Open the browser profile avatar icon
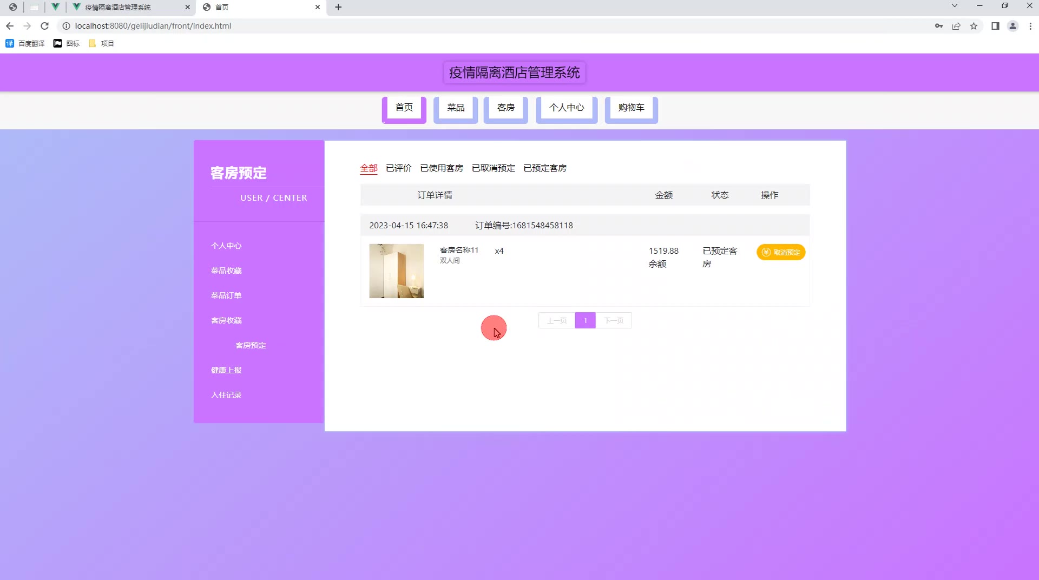The width and height of the screenshot is (1039, 580). tap(1012, 26)
